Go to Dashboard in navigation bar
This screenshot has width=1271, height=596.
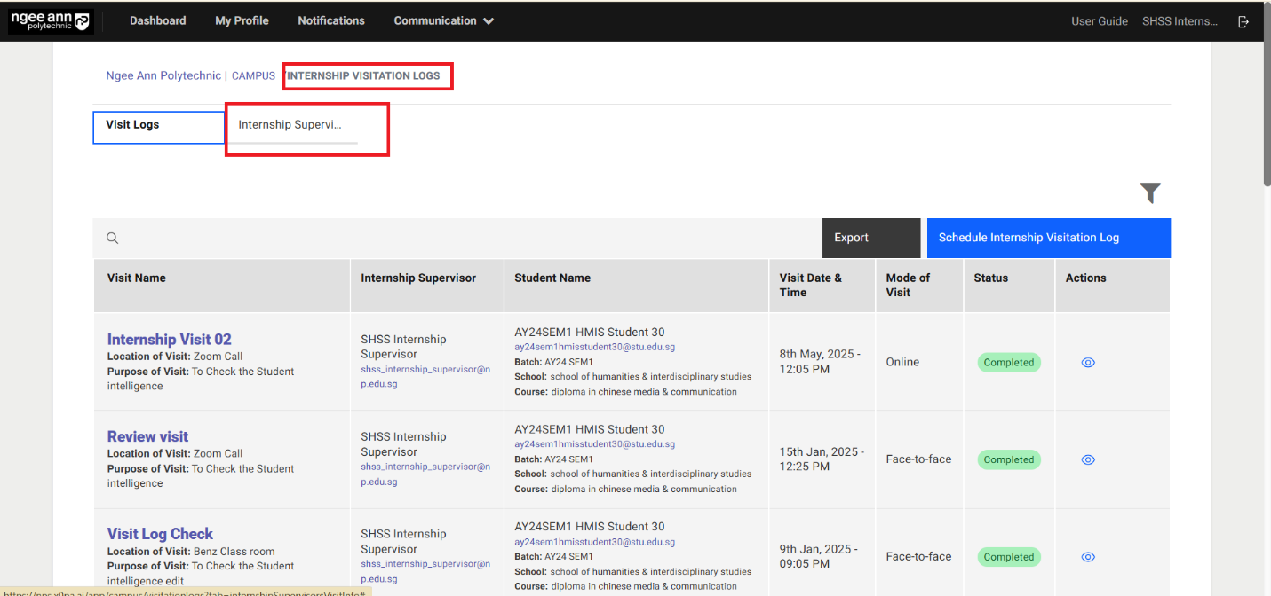click(x=158, y=21)
